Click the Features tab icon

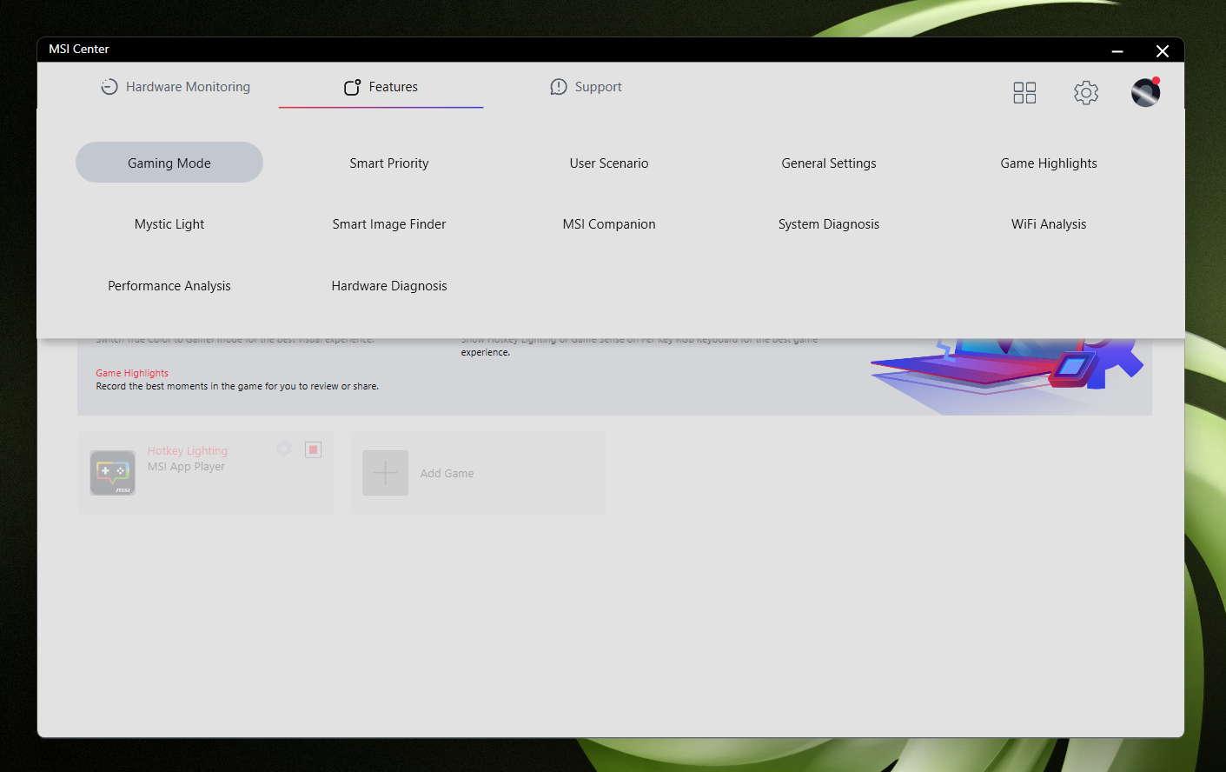[x=352, y=87]
